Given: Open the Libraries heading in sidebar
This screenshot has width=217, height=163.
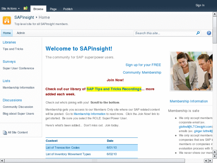Looking at the screenshot, I should [x=9, y=42].
